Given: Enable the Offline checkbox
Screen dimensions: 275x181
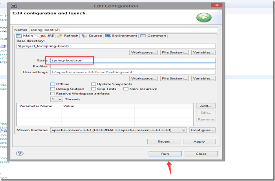Looking at the screenshot, I should coord(53,84).
